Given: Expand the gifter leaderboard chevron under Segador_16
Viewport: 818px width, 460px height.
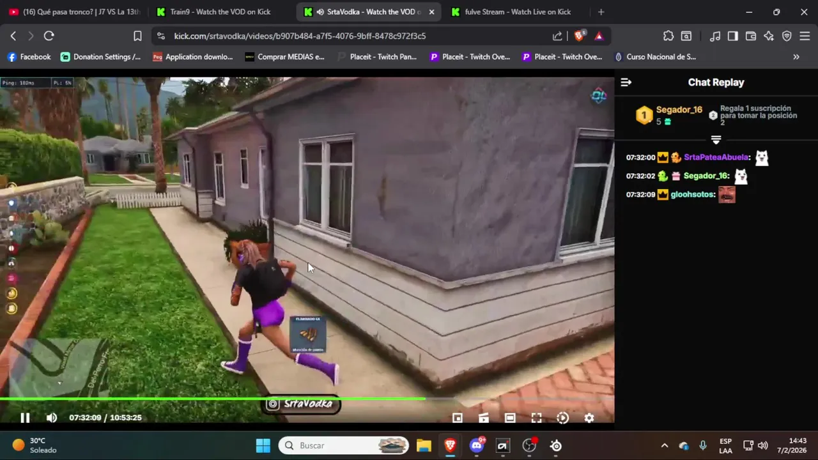Looking at the screenshot, I should click(x=716, y=140).
